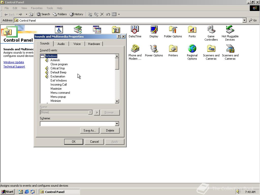Click the Search toolbar button
260x195 pixels.
click(43, 14)
